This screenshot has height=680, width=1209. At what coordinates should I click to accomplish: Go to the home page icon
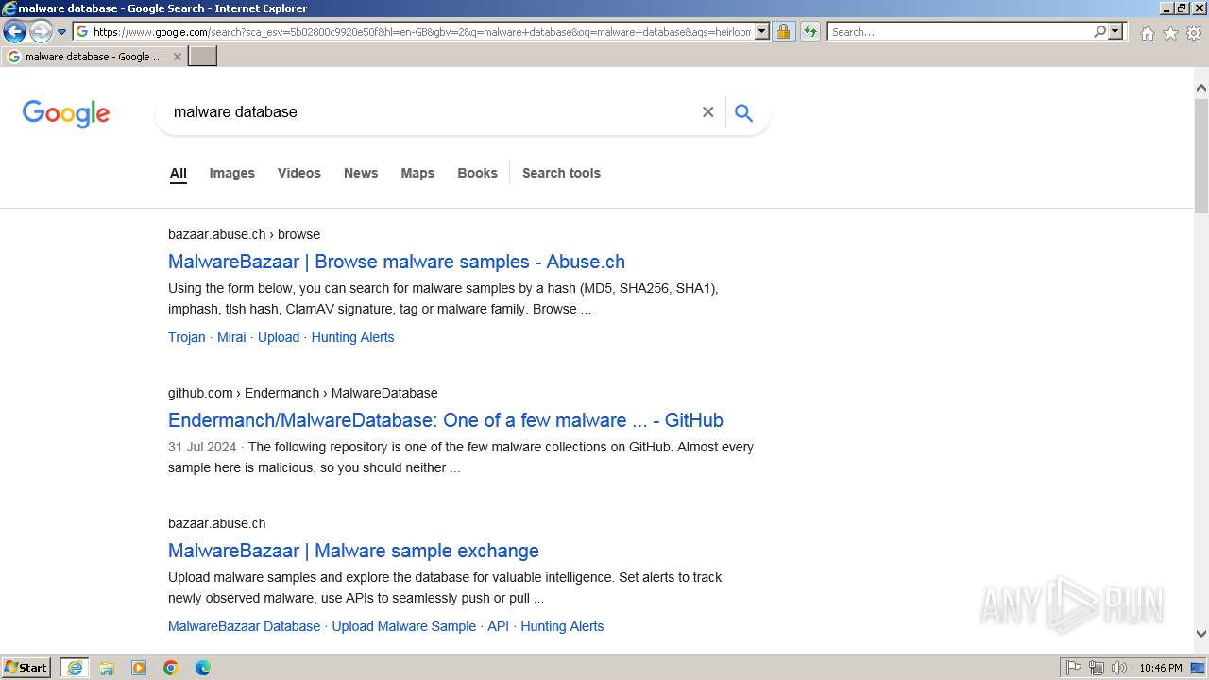point(1147,33)
